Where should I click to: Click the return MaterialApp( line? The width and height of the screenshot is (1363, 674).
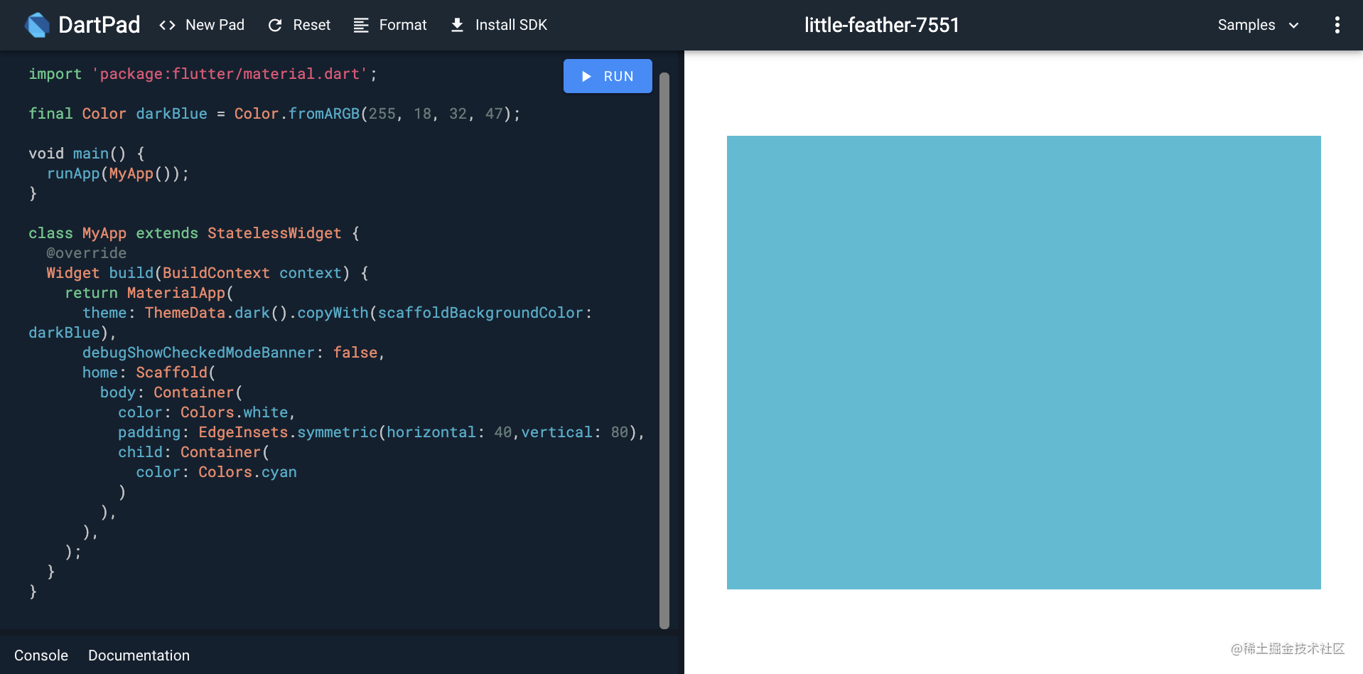tap(149, 293)
